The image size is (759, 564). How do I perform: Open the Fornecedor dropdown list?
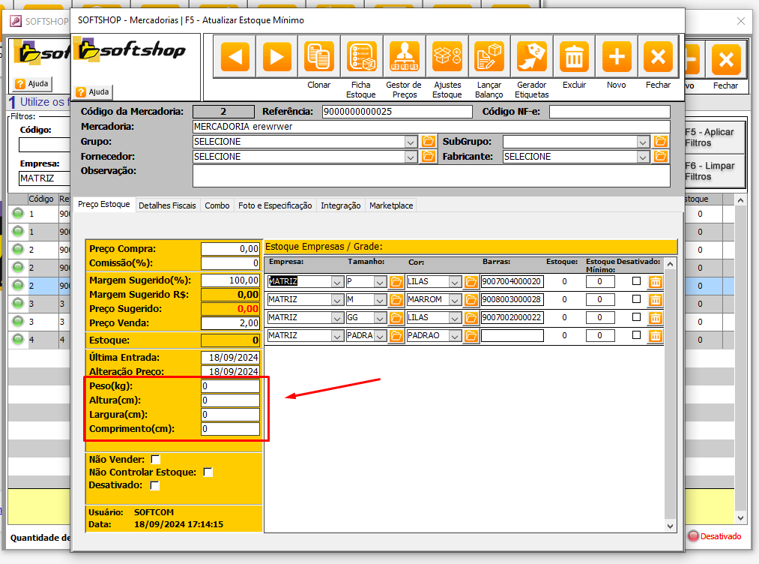pos(410,157)
